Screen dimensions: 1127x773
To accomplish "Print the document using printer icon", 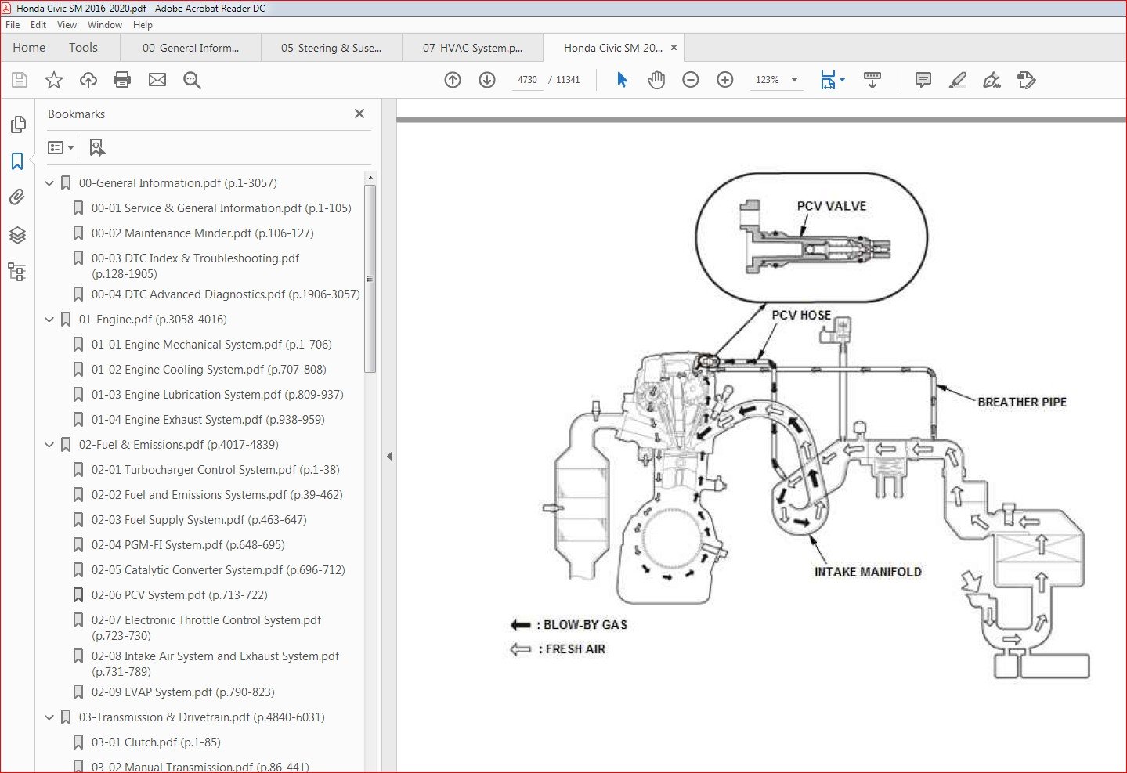I will click(x=122, y=80).
